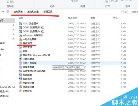
Task: Select 系统信息 file name
Action: (27, 79)
